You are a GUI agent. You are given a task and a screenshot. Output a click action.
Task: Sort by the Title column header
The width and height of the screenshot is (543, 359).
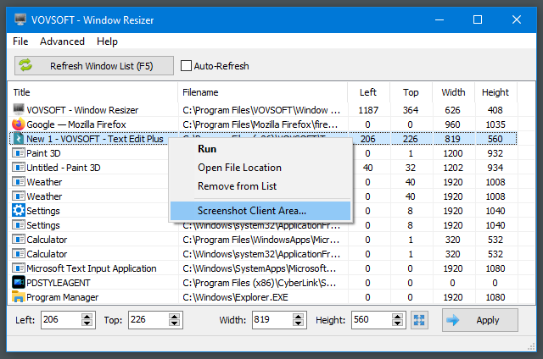[x=92, y=92]
